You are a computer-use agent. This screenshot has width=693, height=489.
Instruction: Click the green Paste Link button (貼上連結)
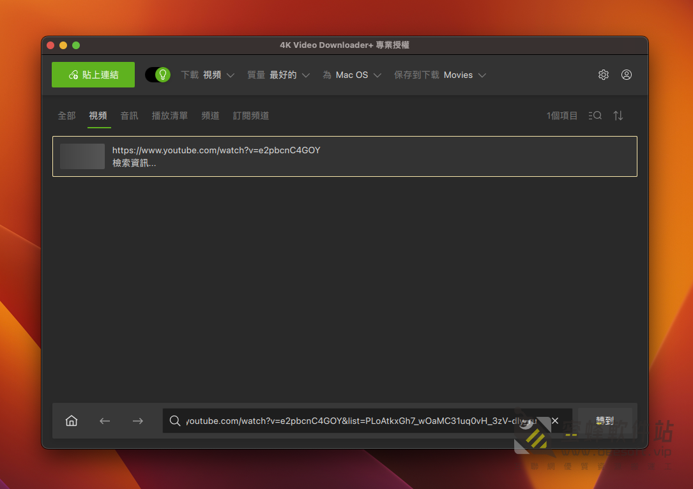[x=93, y=75]
